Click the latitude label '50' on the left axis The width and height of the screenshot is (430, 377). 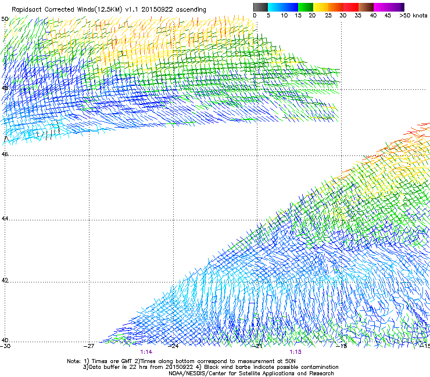5,19
